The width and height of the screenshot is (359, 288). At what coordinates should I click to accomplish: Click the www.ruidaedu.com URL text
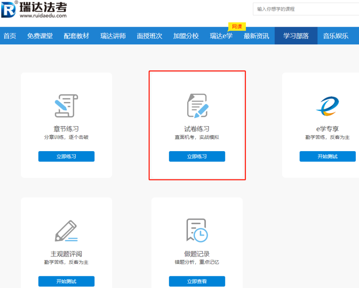43,15
